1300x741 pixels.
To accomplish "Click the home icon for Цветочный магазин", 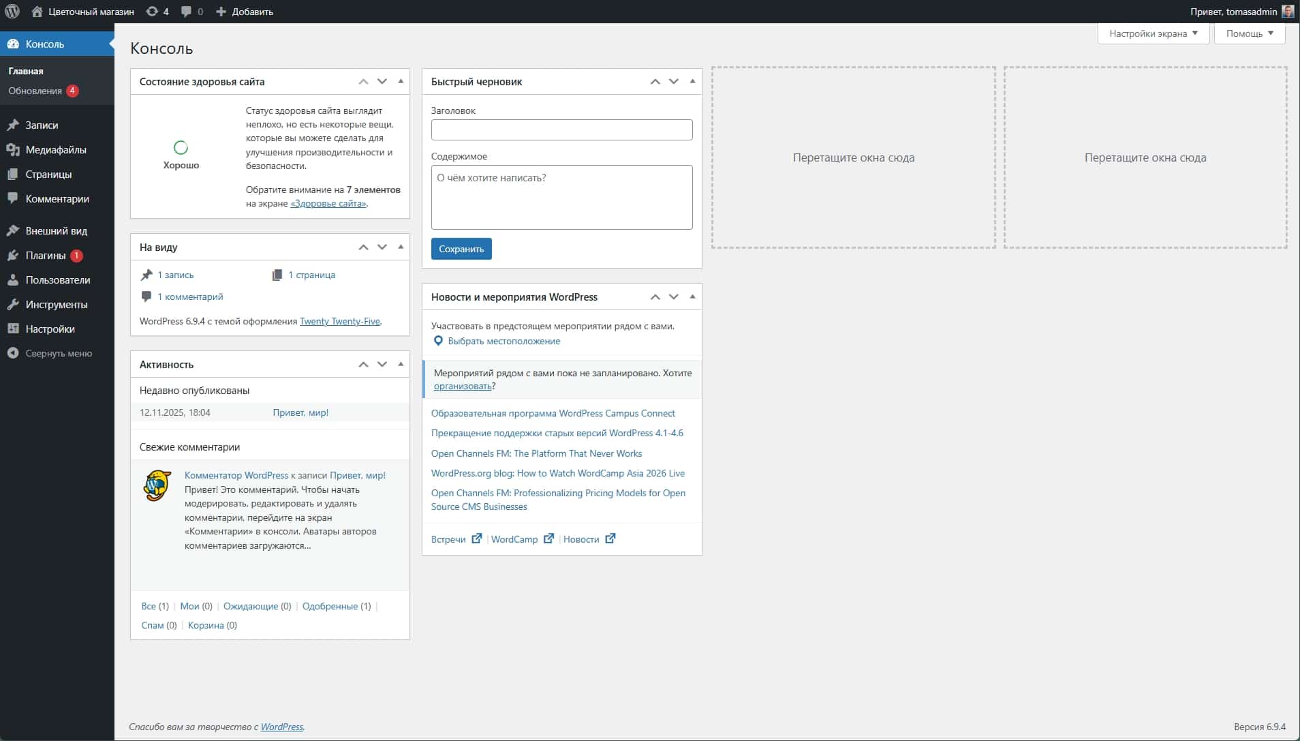I will [37, 12].
